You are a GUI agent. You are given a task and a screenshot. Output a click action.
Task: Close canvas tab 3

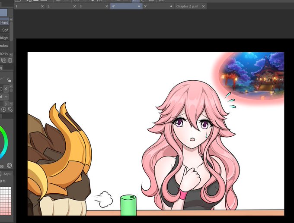(107, 6)
